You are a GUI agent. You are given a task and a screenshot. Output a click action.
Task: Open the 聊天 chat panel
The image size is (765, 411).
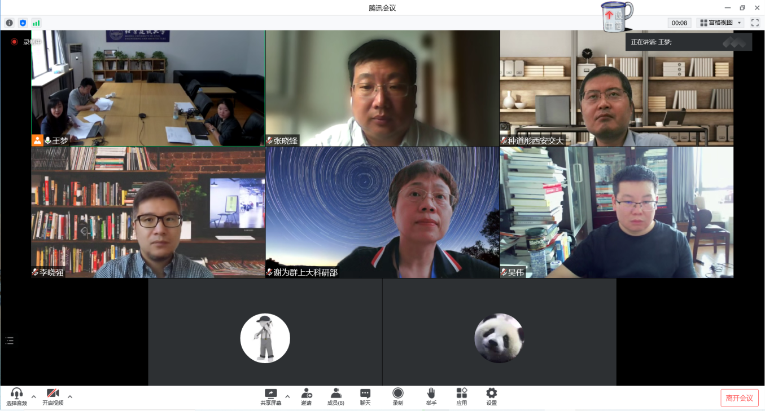(365, 396)
